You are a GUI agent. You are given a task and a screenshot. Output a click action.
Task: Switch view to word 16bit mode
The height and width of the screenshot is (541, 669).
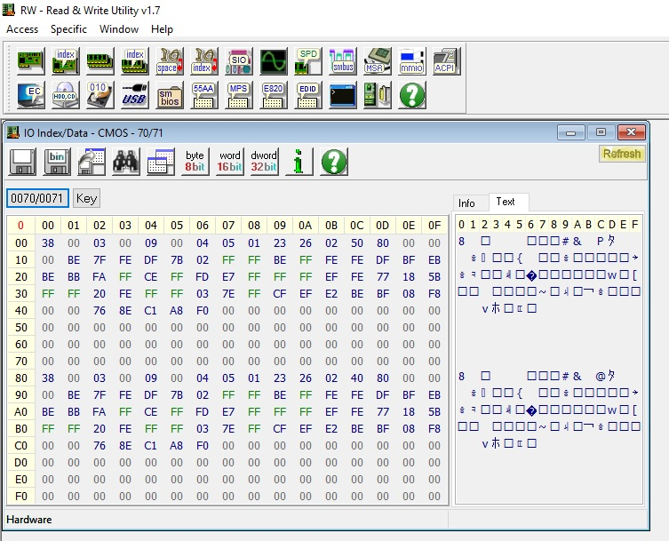click(229, 162)
